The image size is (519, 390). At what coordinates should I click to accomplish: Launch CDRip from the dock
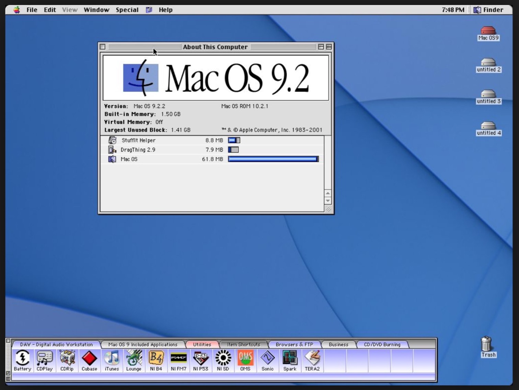coord(67,361)
